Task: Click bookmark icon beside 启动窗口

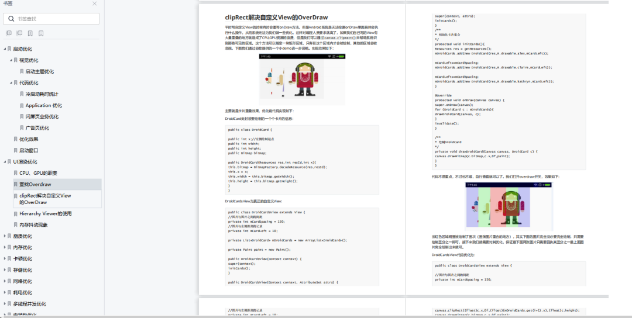Action: (x=16, y=150)
